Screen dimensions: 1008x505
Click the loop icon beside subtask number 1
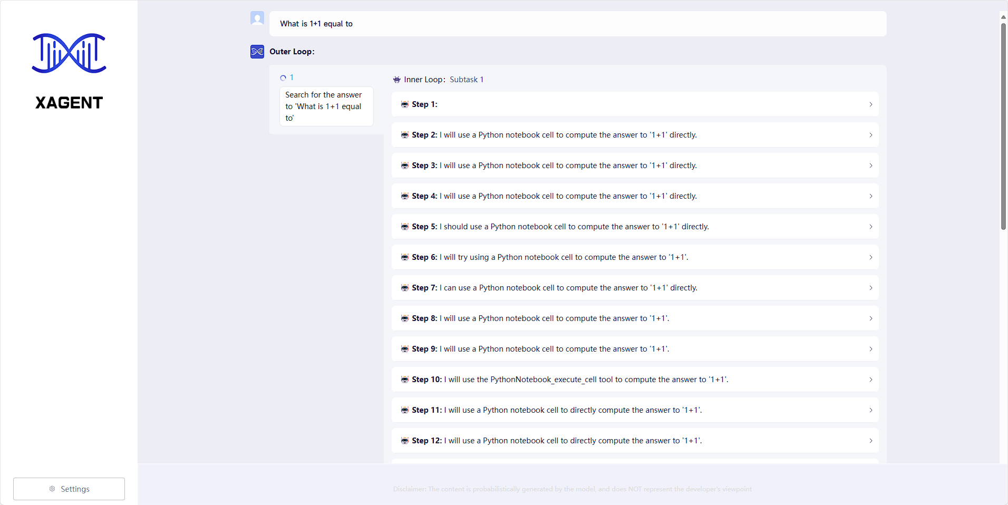pos(282,77)
